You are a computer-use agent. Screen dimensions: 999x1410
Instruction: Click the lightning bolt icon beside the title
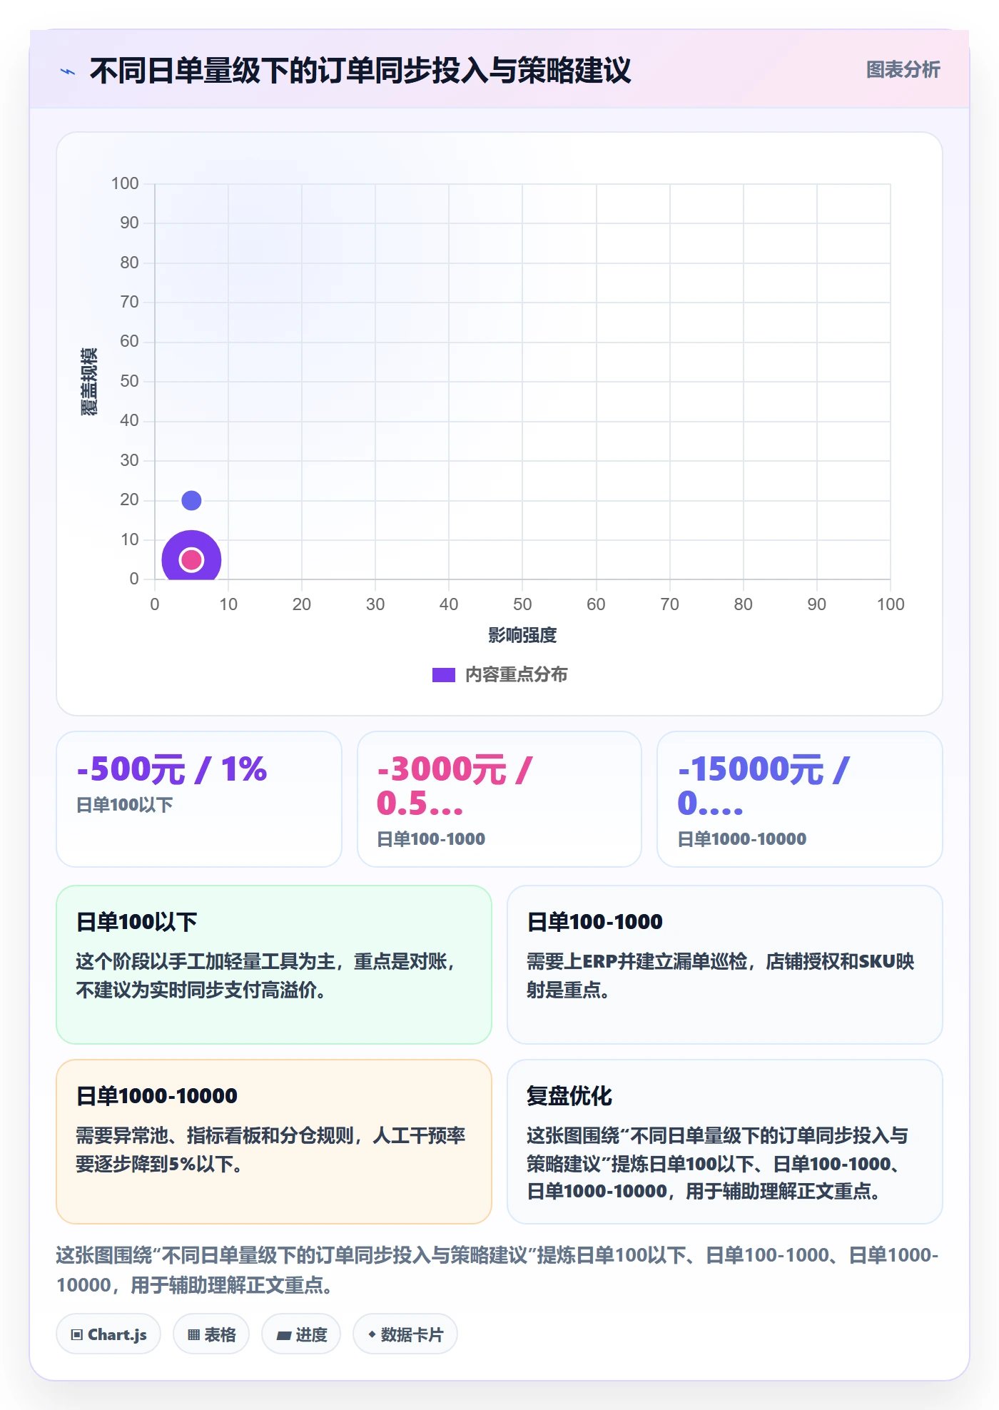[68, 71]
